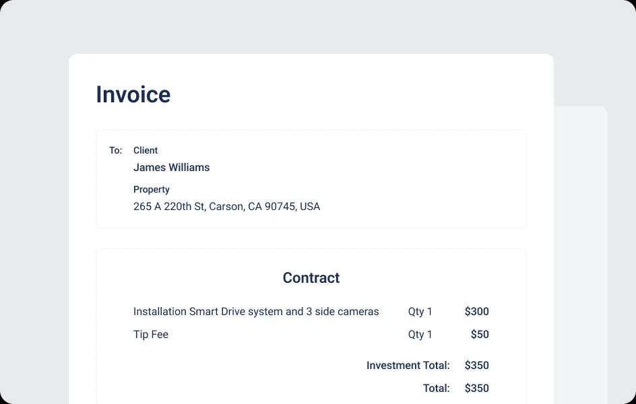Click the Contract section heading

click(x=311, y=277)
